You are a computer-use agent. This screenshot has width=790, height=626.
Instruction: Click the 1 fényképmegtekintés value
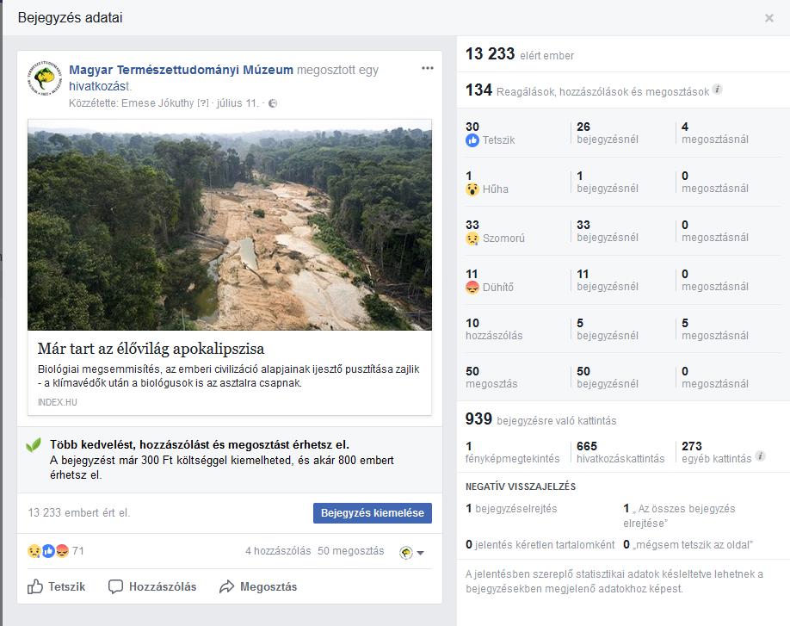(512, 452)
